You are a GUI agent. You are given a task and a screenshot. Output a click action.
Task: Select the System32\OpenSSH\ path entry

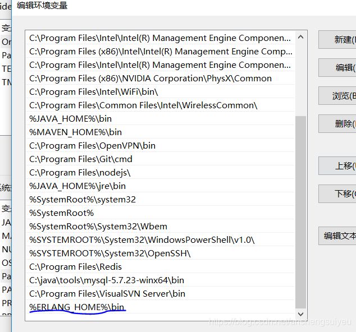point(161,253)
